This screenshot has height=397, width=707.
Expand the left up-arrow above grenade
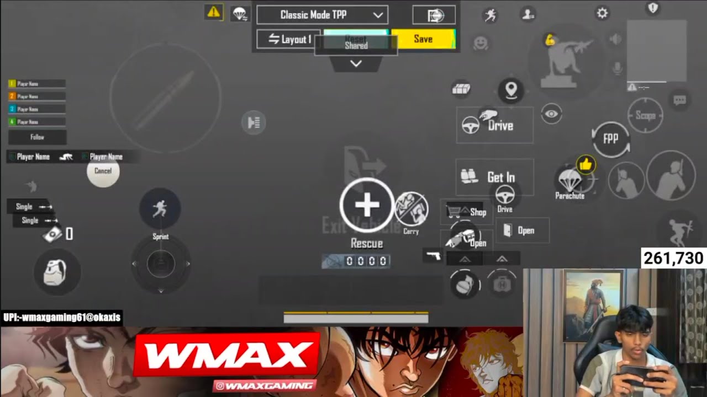click(x=465, y=259)
